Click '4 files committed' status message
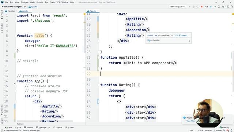The height and width of the screenshot is (132, 234). pyautogui.click(x=22, y=131)
